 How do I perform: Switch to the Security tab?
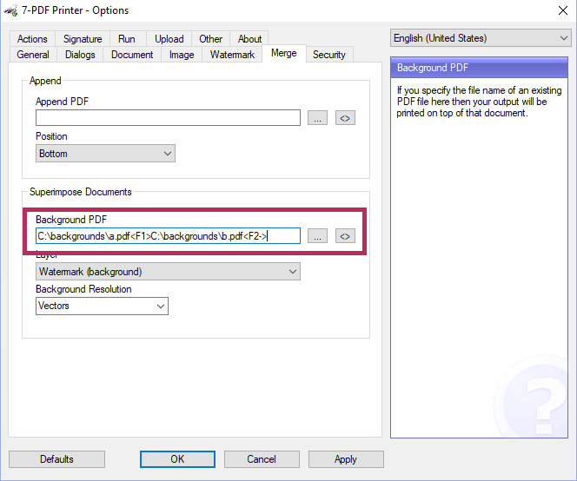point(329,55)
